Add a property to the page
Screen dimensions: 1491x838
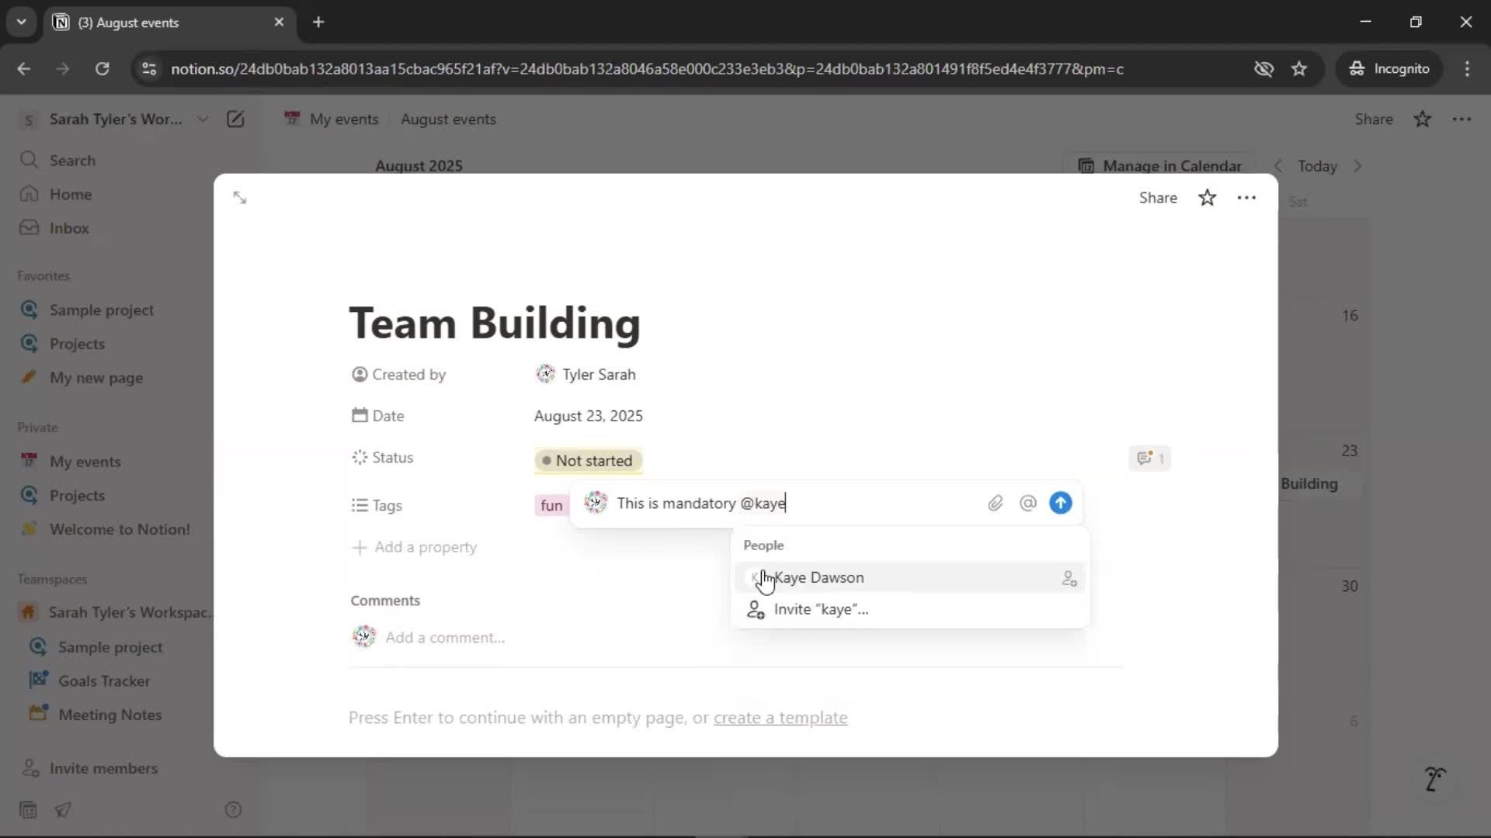click(x=414, y=547)
